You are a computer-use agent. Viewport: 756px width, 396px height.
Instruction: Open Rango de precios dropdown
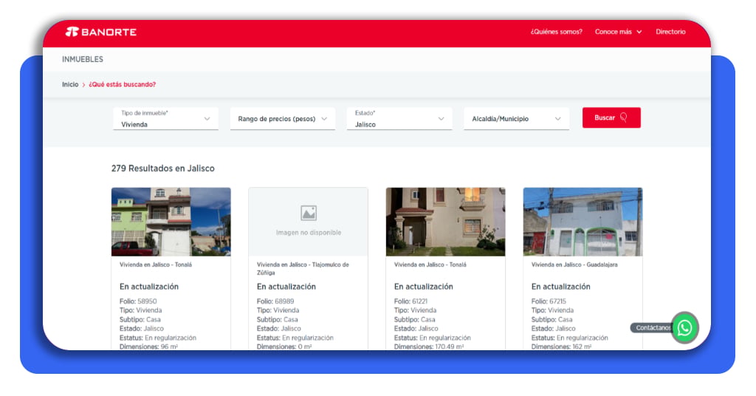pyautogui.click(x=283, y=119)
